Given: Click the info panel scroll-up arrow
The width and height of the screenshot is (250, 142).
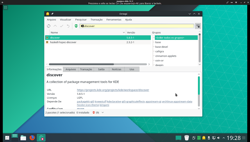Looking at the screenshot, I should (x=199, y=74).
